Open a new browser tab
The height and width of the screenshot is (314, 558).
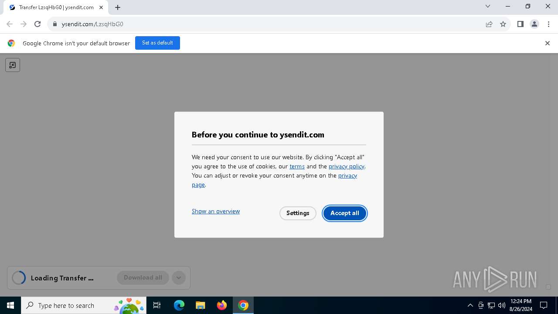point(118,7)
